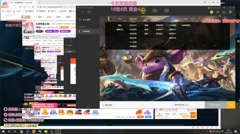This screenshot has height=134, width=240.
Task: Click browser reload icon in Douyu window
Action: click(x=20, y=7)
